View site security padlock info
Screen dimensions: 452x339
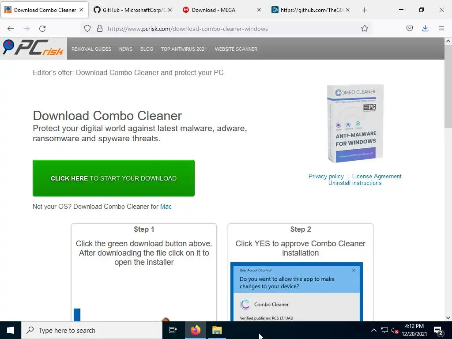[x=100, y=29]
